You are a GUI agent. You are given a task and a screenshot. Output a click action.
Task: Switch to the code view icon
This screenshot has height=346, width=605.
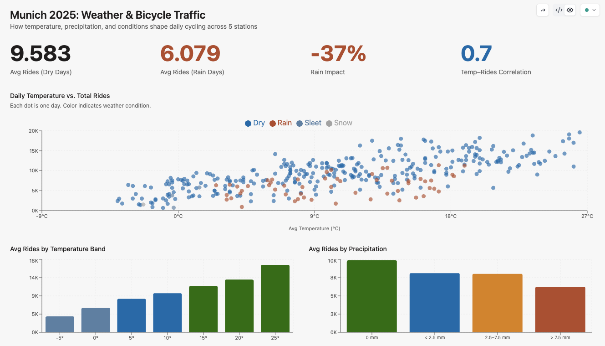tap(559, 10)
